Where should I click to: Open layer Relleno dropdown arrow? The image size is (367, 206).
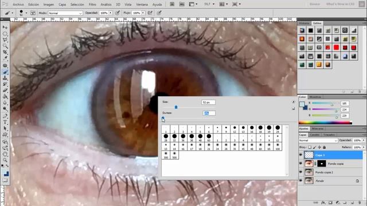pos(364,147)
